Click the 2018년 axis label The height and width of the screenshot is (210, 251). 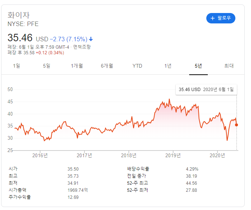[x=129, y=155]
